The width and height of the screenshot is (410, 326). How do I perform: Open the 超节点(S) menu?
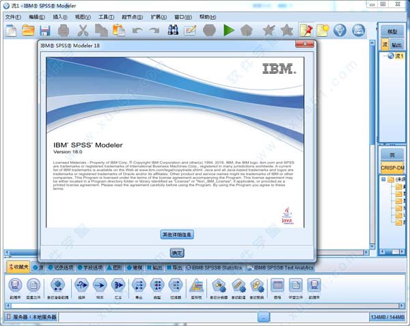[133, 17]
